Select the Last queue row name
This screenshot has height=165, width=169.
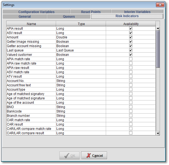click(15, 50)
